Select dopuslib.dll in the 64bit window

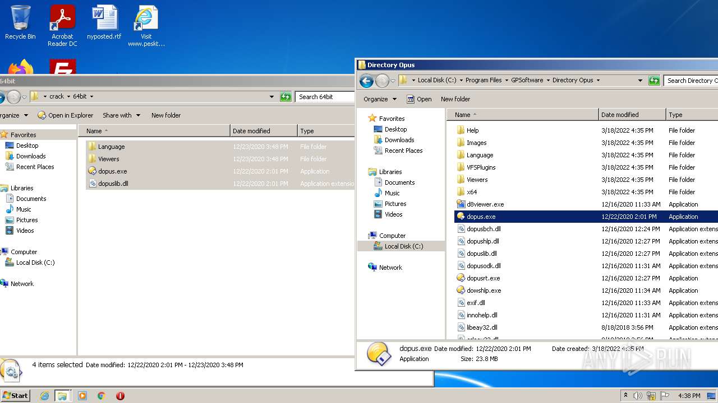[113, 184]
